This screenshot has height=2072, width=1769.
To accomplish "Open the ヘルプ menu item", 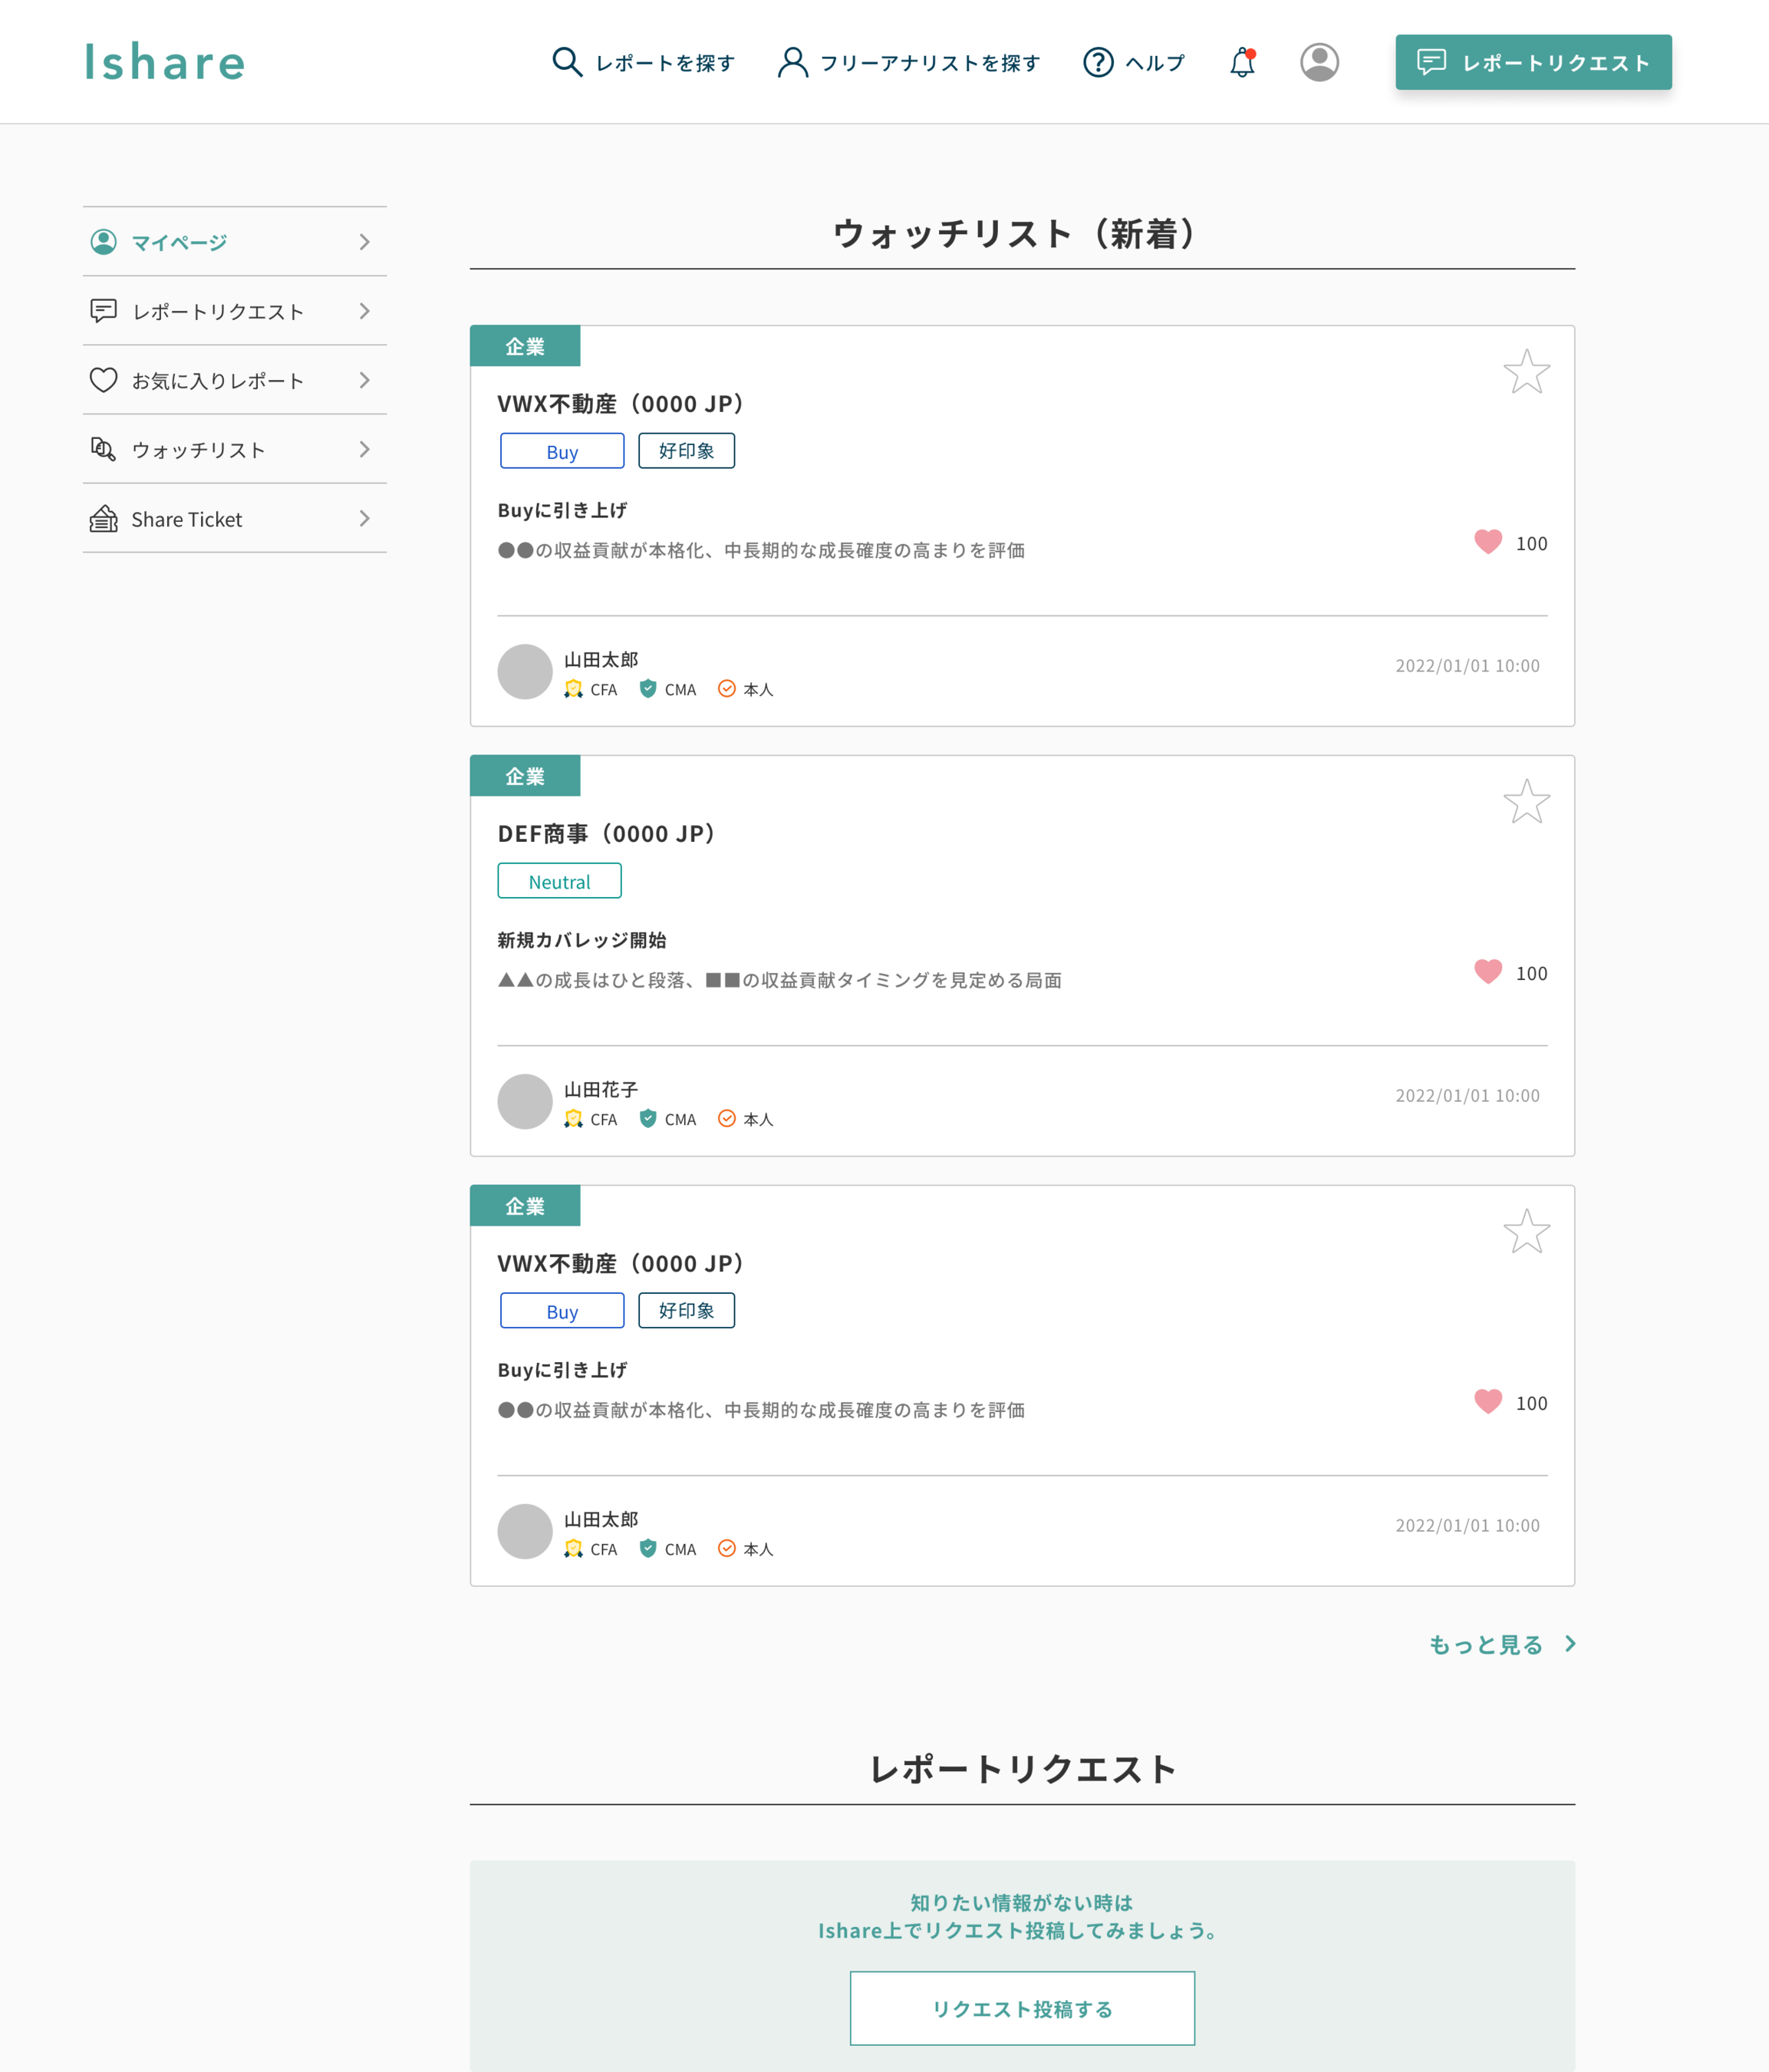I will pyautogui.click(x=1135, y=62).
